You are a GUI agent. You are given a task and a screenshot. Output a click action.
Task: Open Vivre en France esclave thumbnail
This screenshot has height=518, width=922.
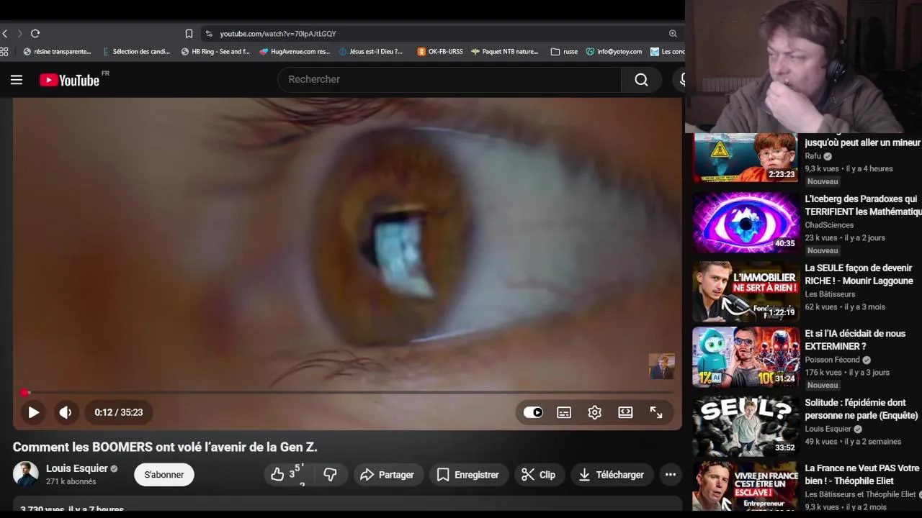click(746, 486)
